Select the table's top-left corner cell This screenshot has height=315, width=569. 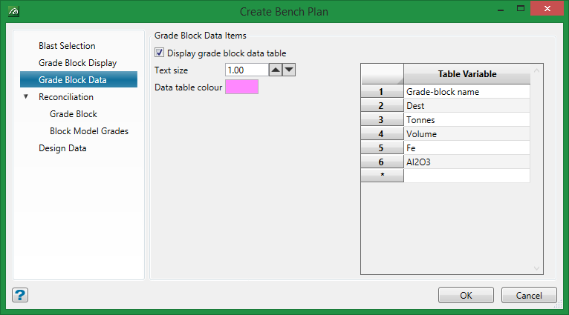[x=383, y=74]
